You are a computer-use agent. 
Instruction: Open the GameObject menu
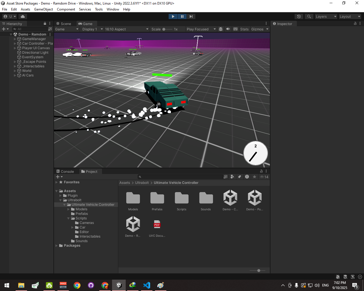coord(44,9)
